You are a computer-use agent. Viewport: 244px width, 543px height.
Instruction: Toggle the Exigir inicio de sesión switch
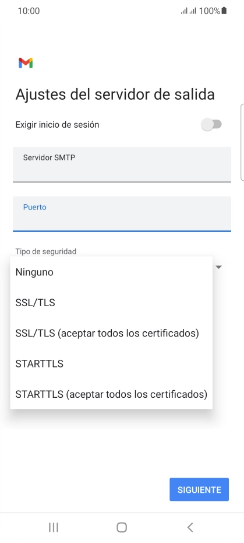click(x=211, y=124)
